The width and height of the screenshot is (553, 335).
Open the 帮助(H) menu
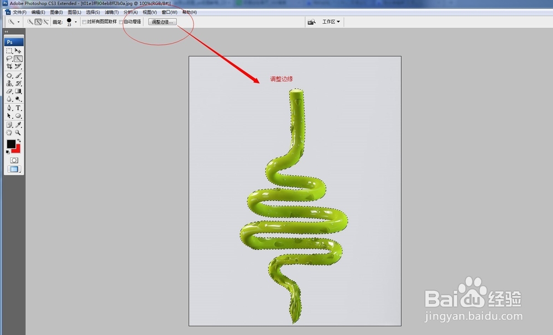189,12
